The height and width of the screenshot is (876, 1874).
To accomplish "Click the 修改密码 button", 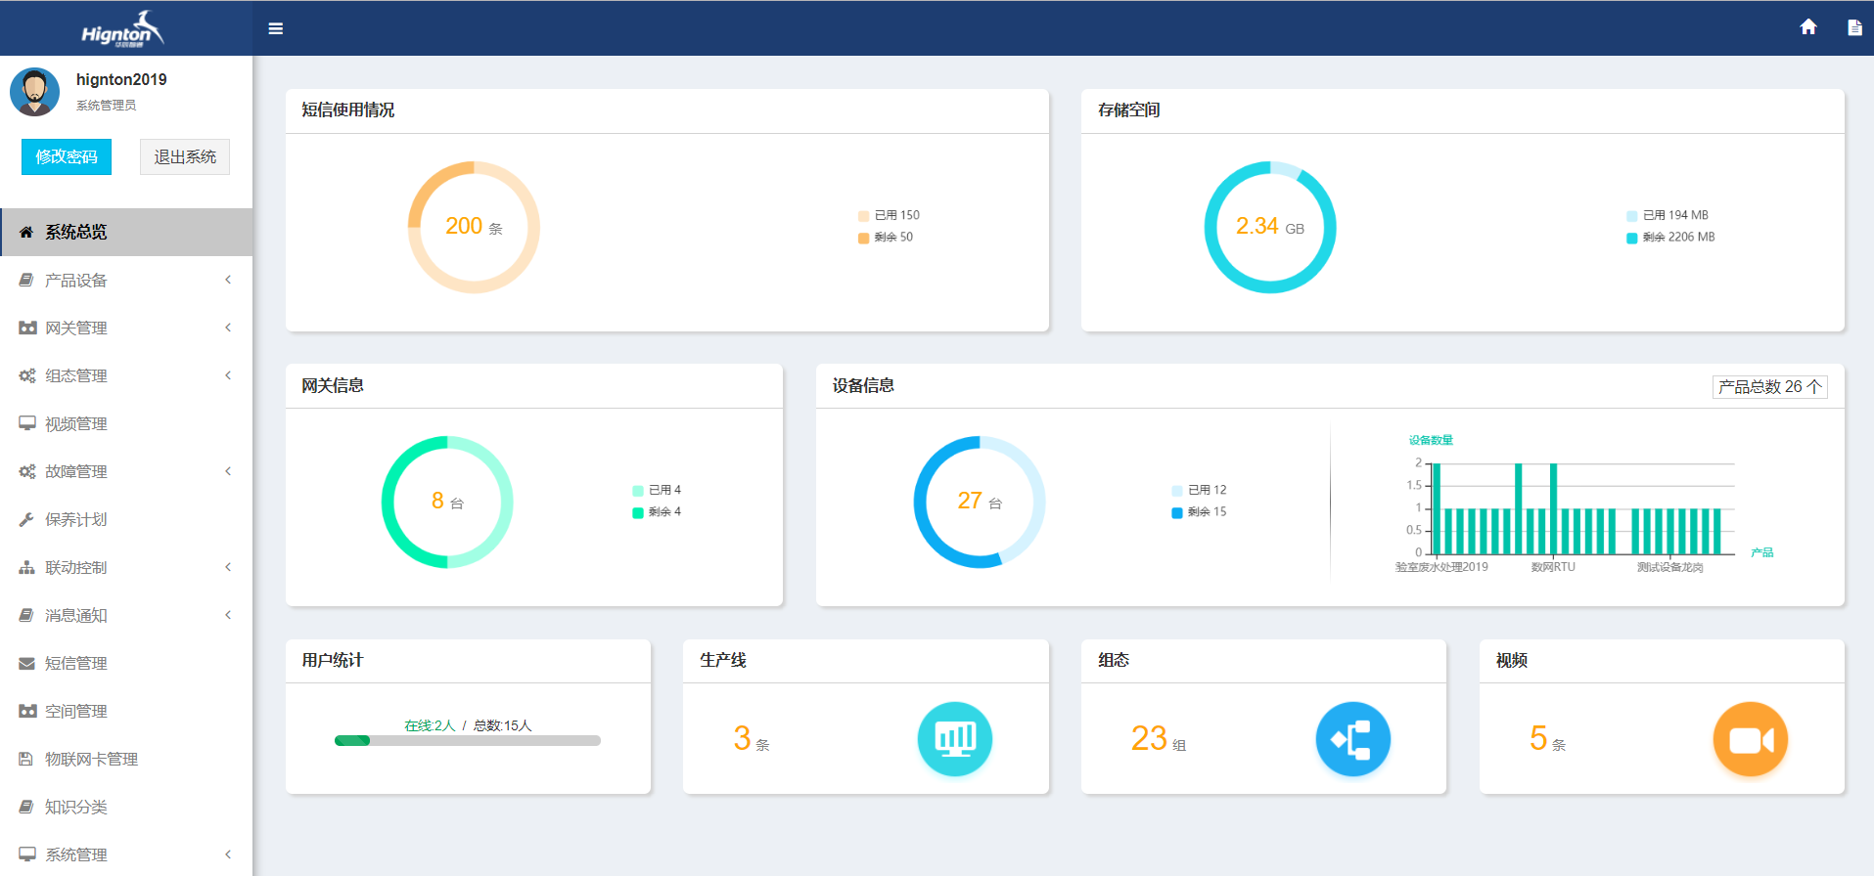I will [67, 156].
